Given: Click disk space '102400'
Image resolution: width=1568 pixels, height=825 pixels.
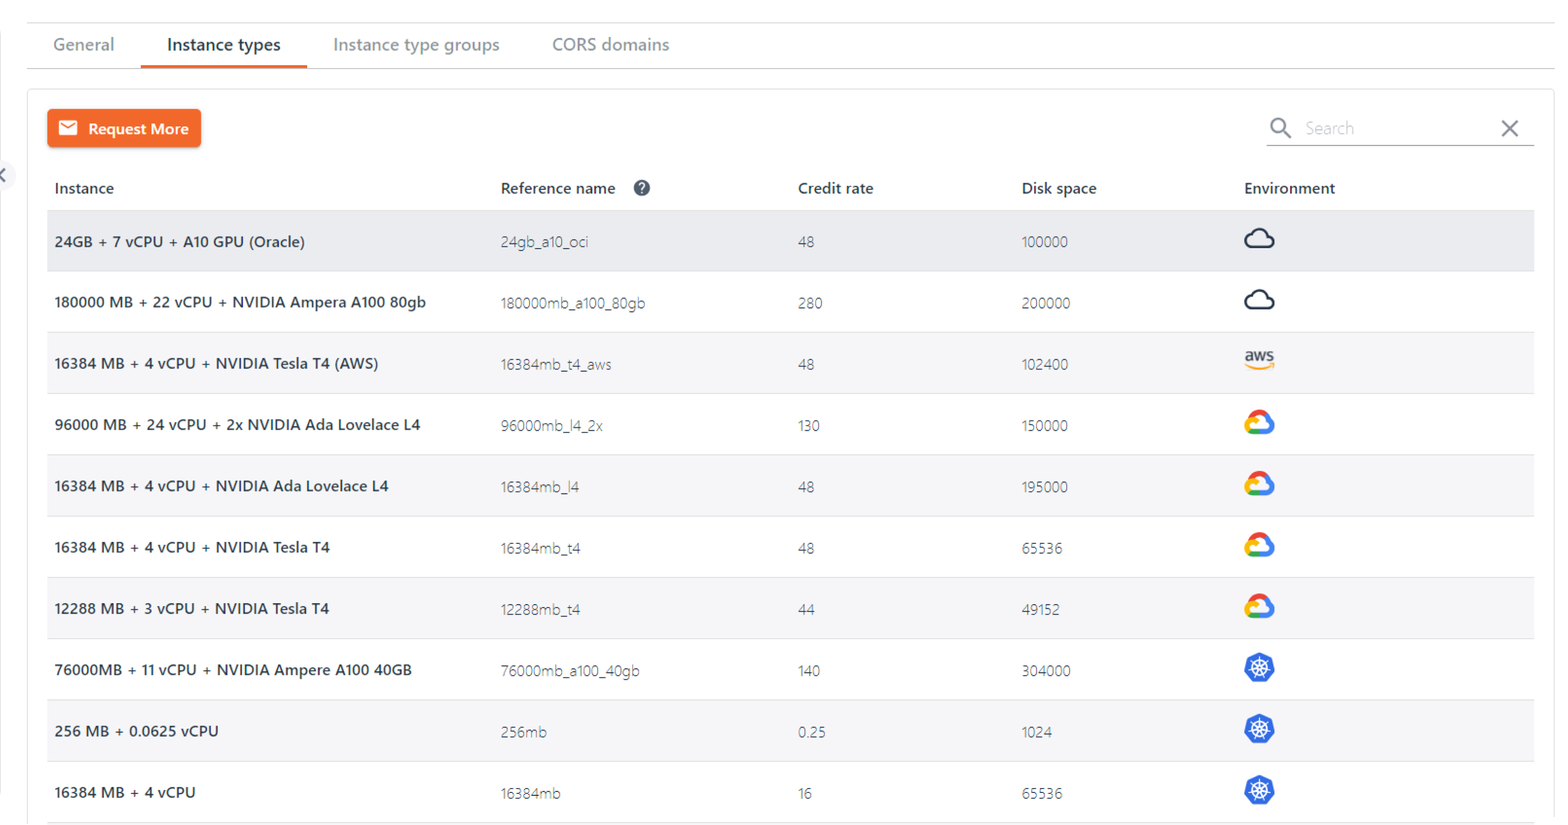Looking at the screenshot, I should tap(1045, 365).
